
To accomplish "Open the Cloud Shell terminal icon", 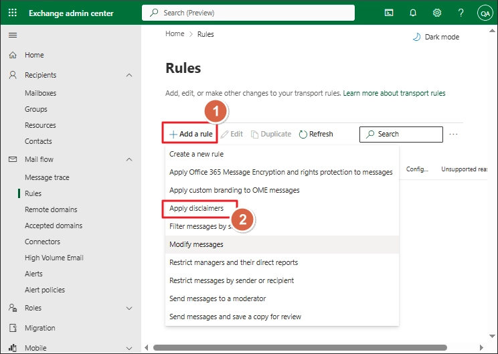I will [389, 13].
